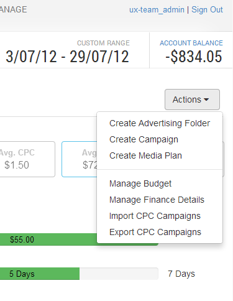Click the Sign Out link
Viewport: 233px width, 301px height.
(207, 9)
